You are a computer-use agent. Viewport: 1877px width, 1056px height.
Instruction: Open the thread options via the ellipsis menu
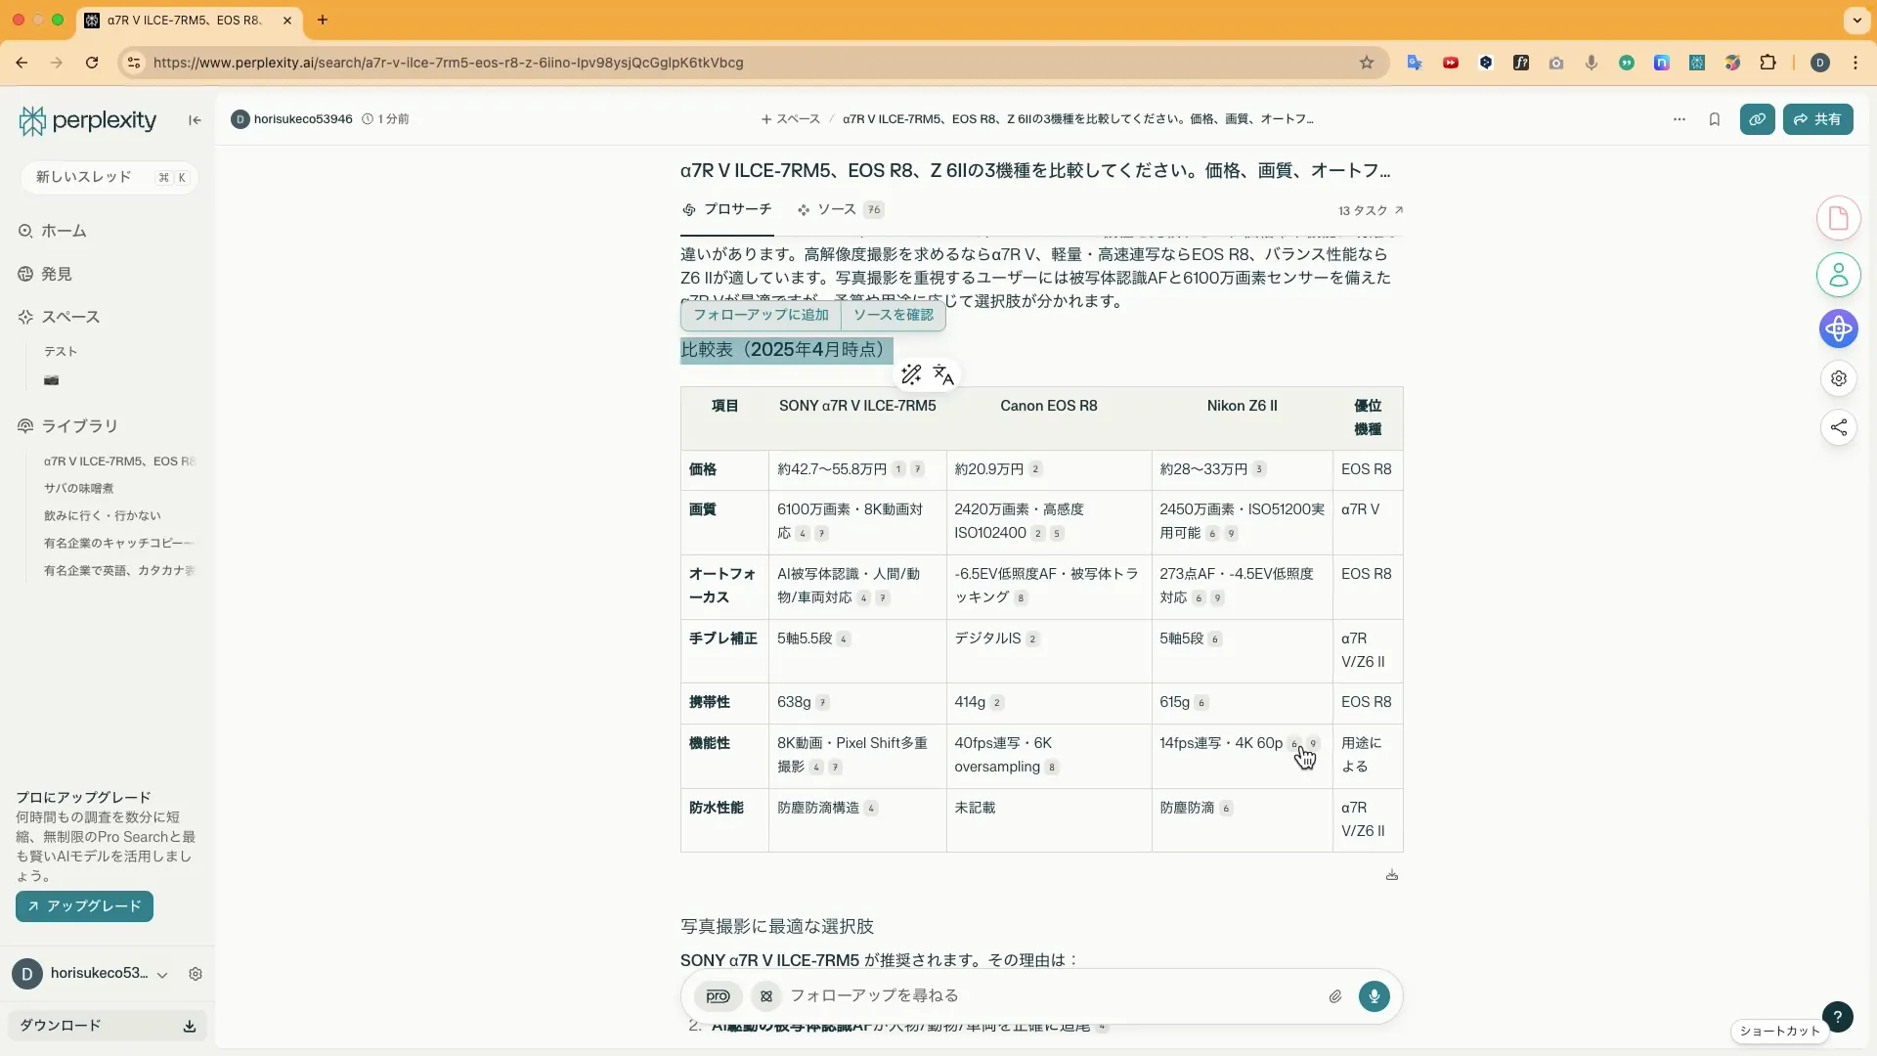[1679, 119]
